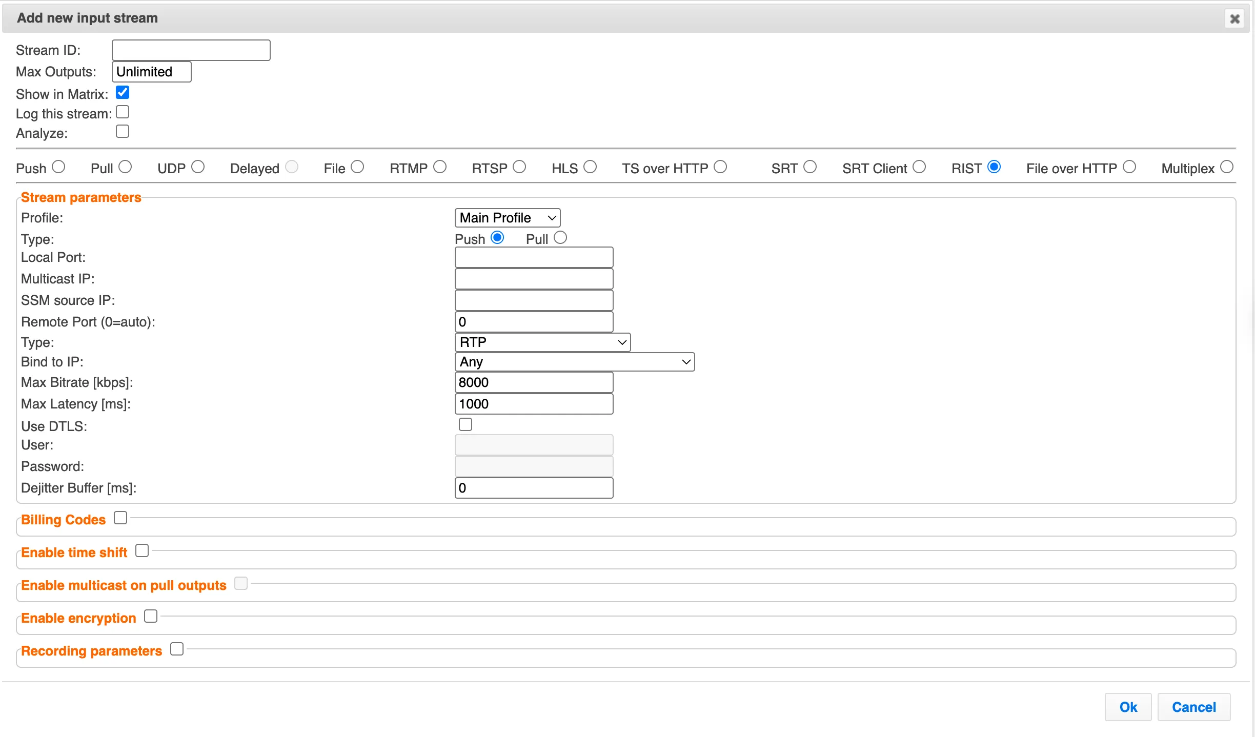This screenshot has width=1255, height=737.
Task: Select File over HTTP radio button
Action: (1129, 167)
